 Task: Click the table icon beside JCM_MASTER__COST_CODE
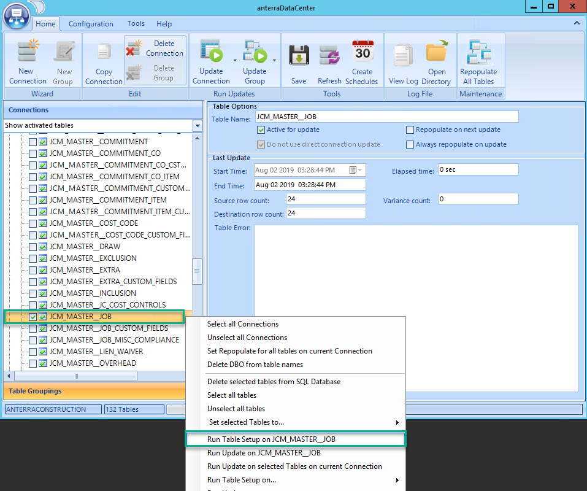(43, 223)
